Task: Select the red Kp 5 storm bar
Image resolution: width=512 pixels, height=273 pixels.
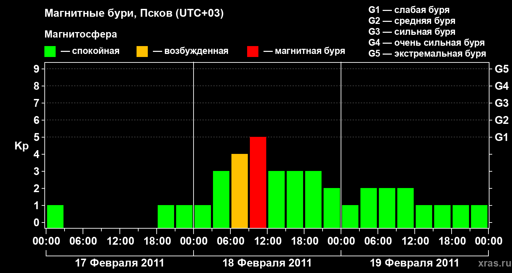Action: coord(258,182)
